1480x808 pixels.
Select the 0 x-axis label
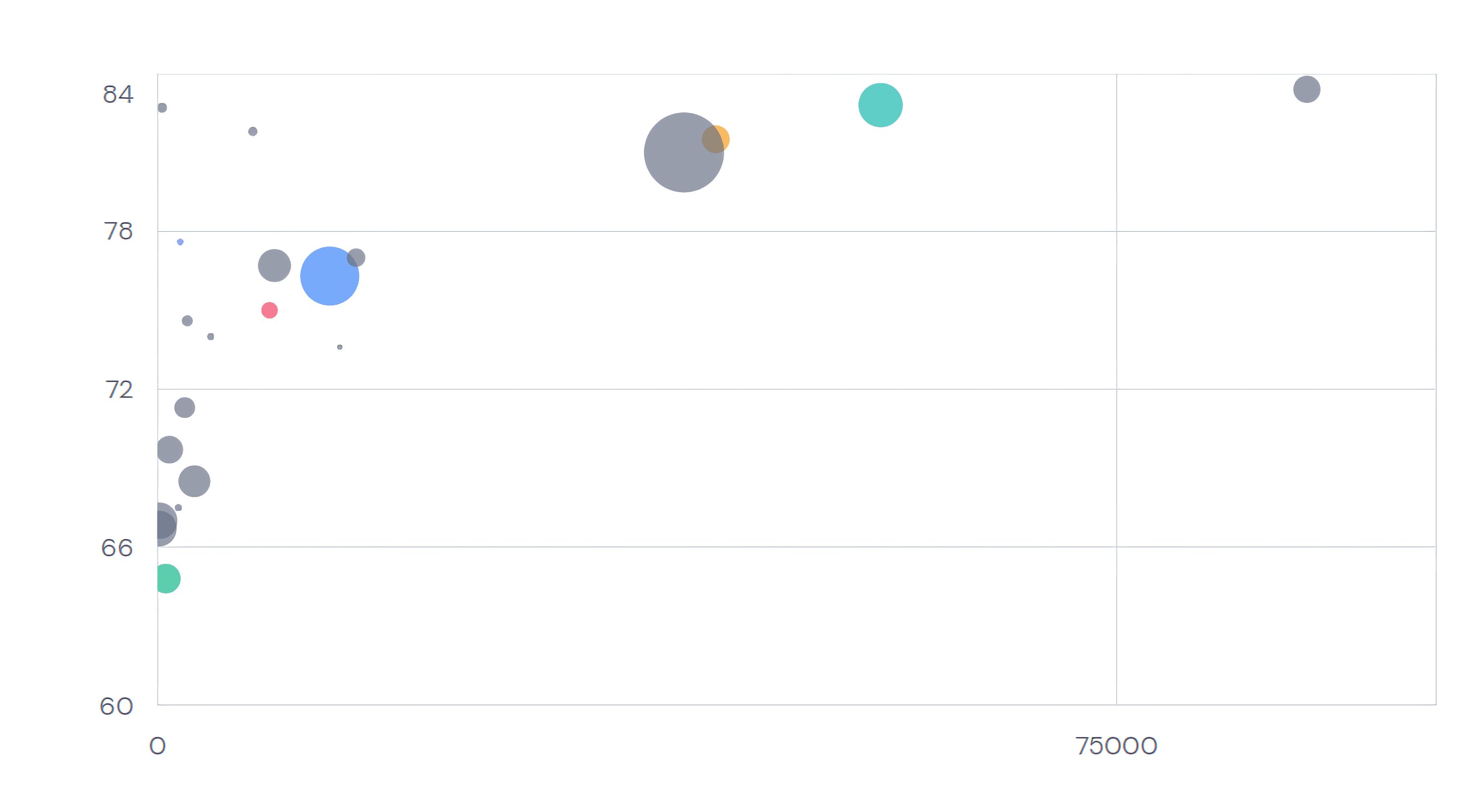pyautogui.click(x=158, y=746)
